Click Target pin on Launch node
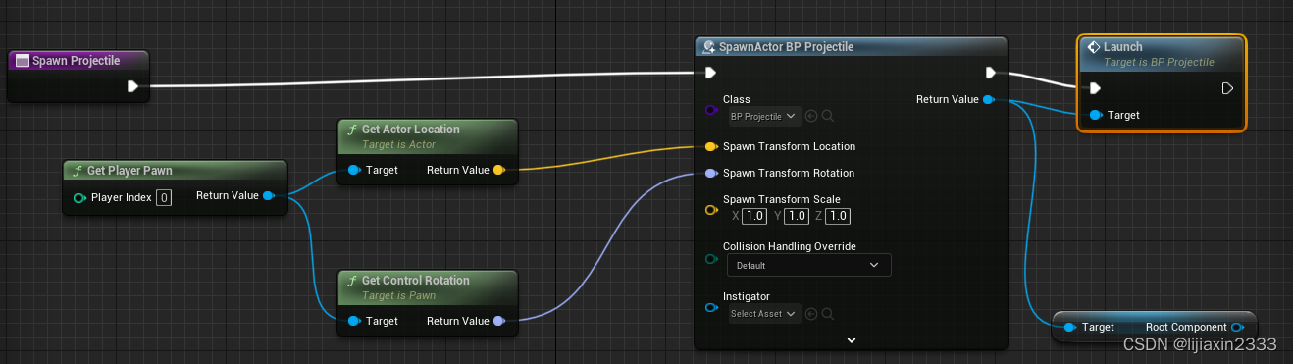 tap(1095, 115)
